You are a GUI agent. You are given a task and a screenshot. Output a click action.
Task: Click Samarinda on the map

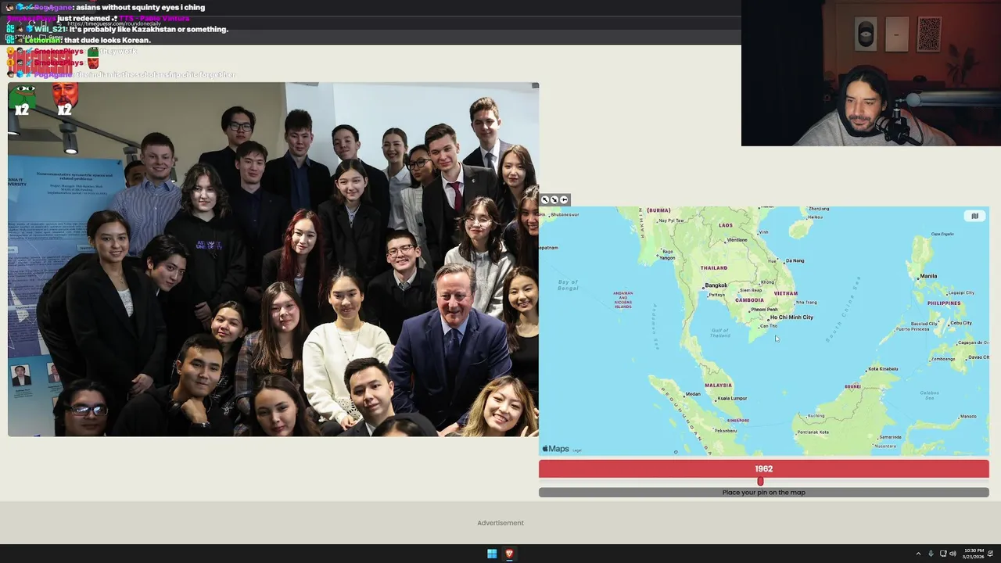coord(890,437)
